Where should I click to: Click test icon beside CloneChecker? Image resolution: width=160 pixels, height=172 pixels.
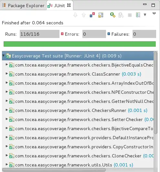12,156
